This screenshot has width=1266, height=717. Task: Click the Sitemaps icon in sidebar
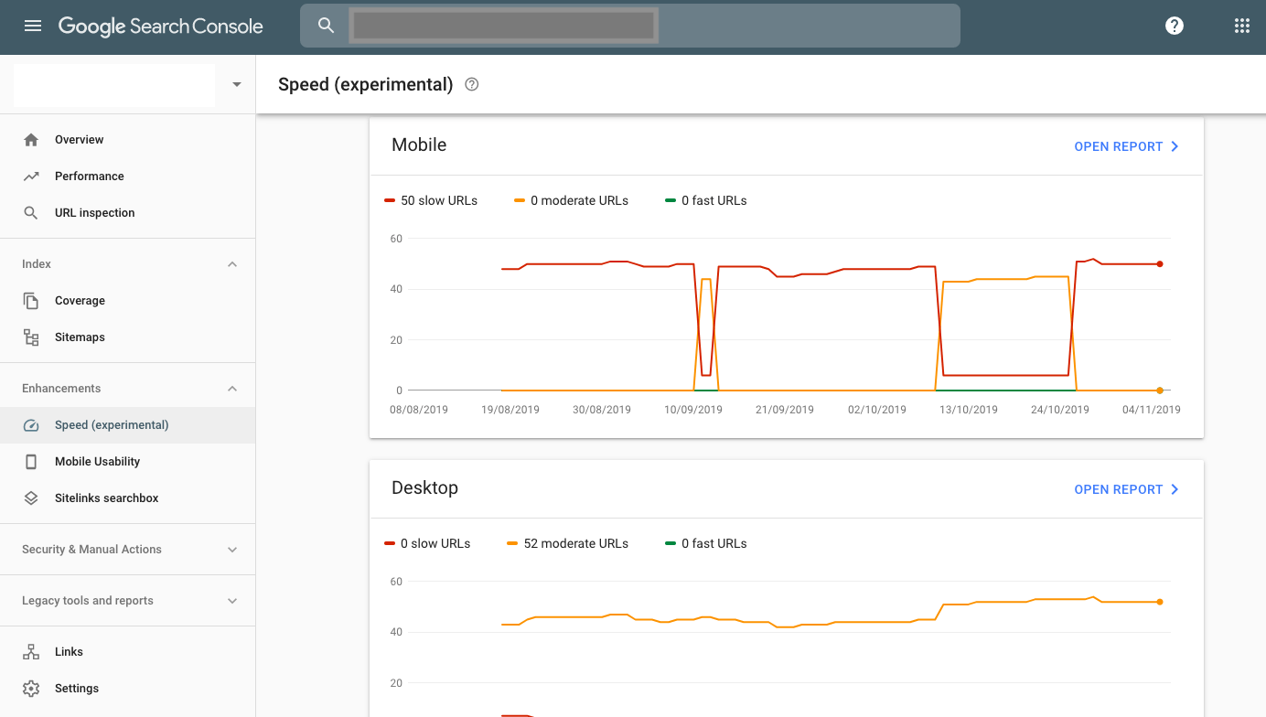pos(31,337)
